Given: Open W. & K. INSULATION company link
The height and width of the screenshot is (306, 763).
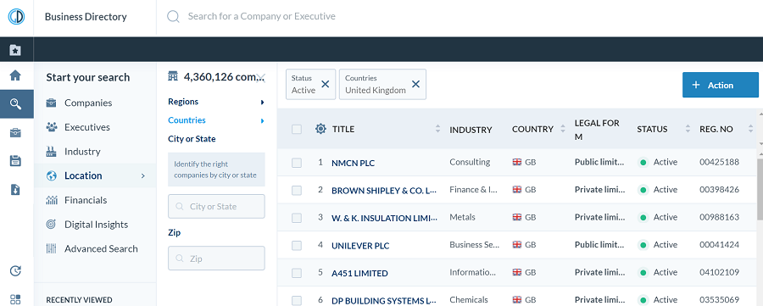Looking at the screenshot, I should [384, 218].
